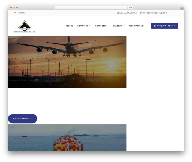
Task: Open the SERVICES menu
Action: coord(102,26)
